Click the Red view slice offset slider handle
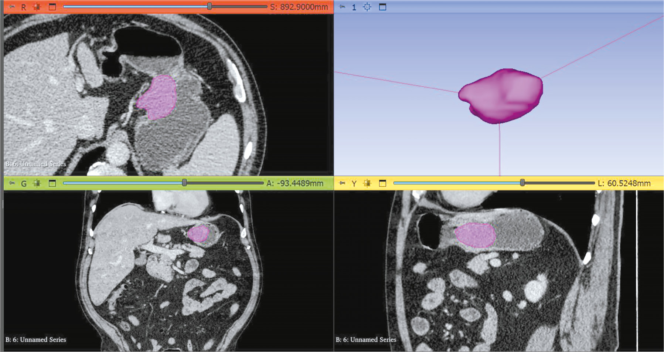Image resolution: width=664 pixels, height=352 pixels. 210,6
